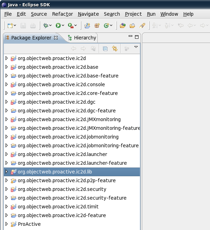210x230 pixels.
Task: Open the Edit menu
Action: point(21,14)
